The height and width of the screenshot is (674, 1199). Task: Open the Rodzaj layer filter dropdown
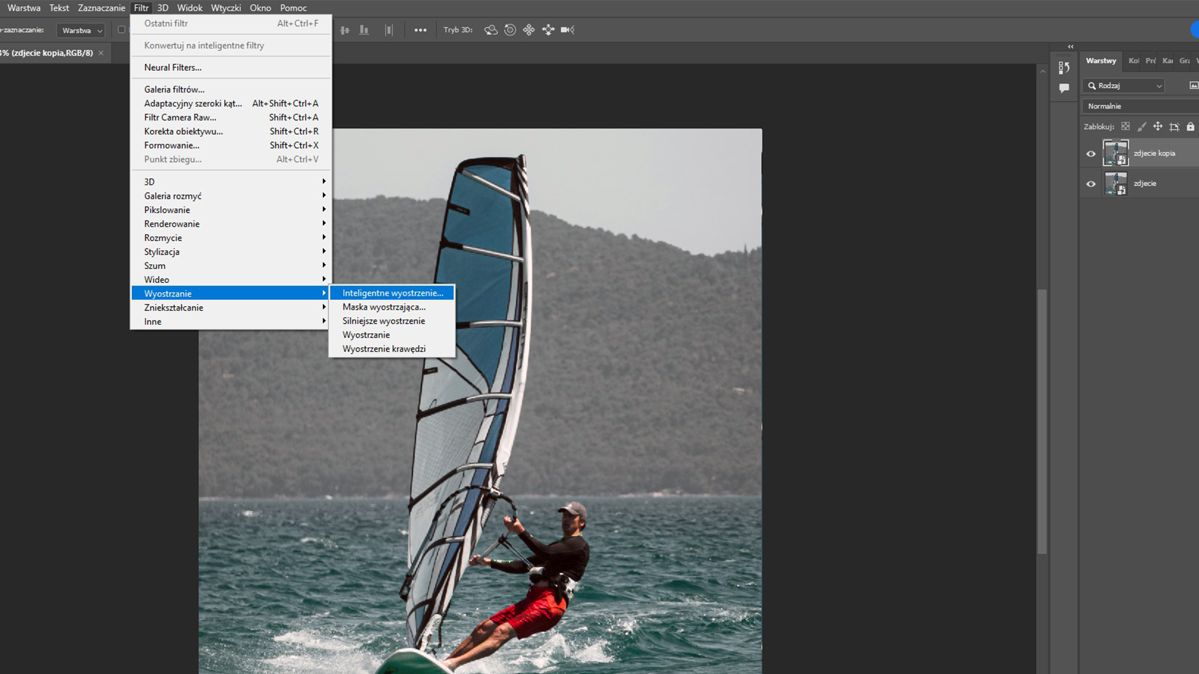(1124, 86)
